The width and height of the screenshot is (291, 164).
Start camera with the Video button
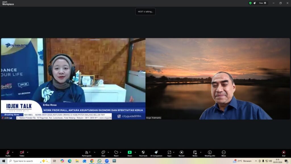22,153
